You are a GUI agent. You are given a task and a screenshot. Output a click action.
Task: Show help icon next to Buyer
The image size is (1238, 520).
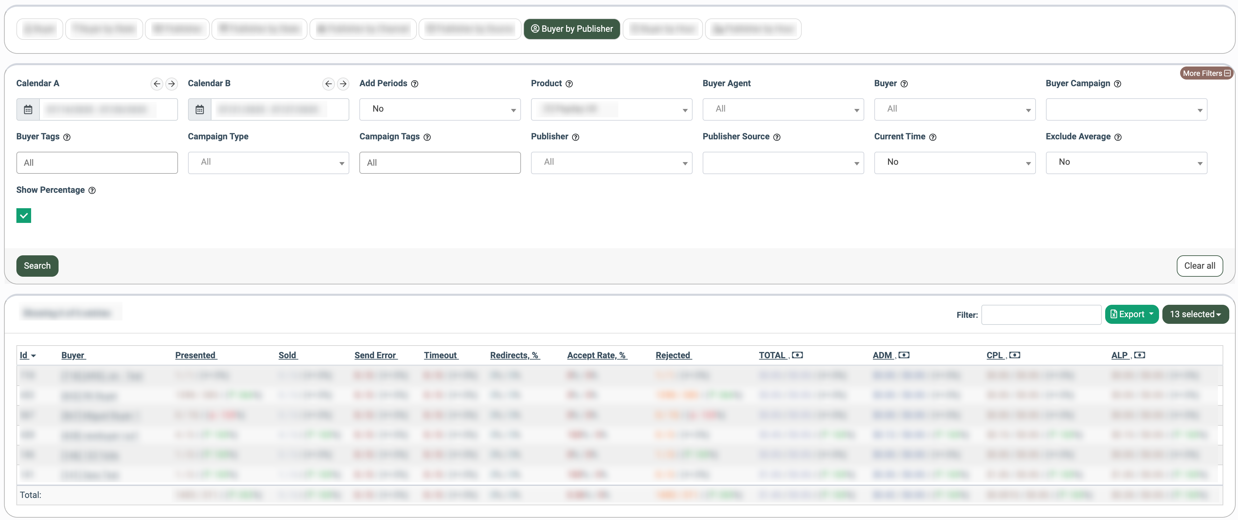pyautogui.click(x=904, y=84)
